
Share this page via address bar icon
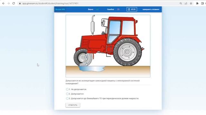point(186,4)
